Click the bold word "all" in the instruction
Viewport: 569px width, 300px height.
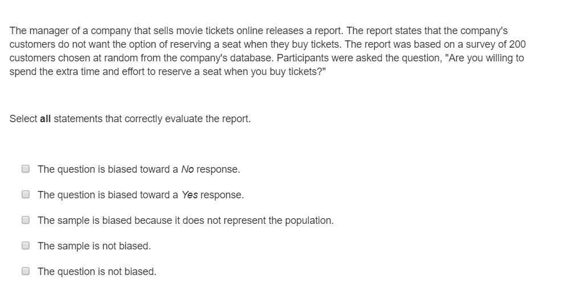coord(45,119)
